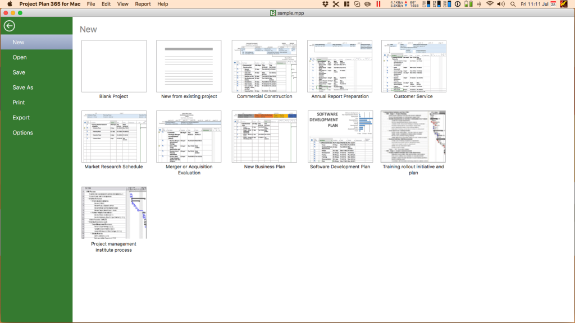Open the Report menu

(143, 4)
